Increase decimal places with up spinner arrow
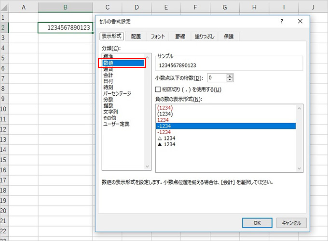Image resolution: width=328 pixels, height=241 pixels. (x=230, y=76)
